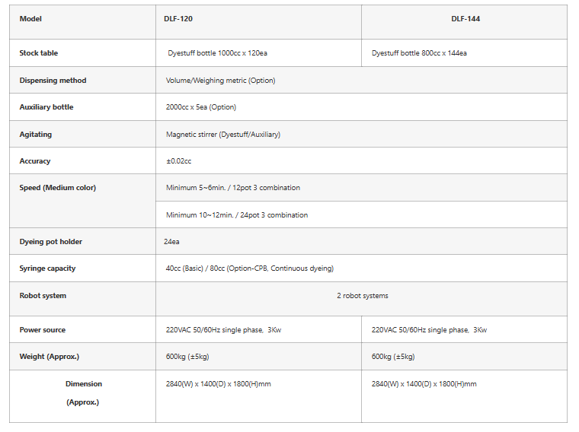Select the 'Power source' row label

pos(43,330)
